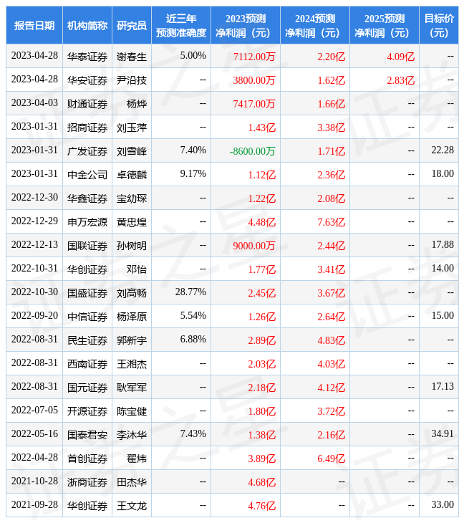Click the 2023预测净利润 column header
The height and width of the screenshot is (523, 459).
[x=246, y=25]
